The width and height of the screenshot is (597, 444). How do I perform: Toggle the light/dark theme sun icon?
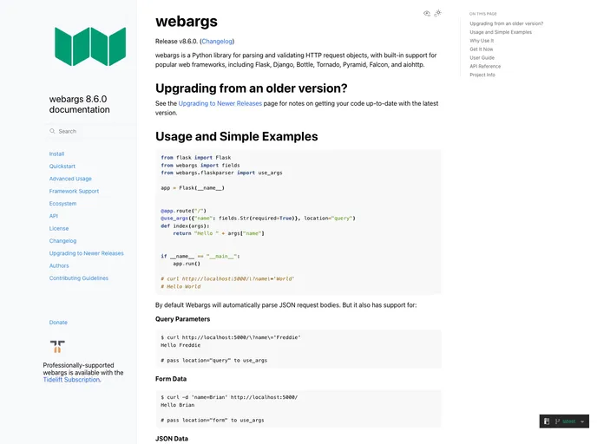(438, 13)
